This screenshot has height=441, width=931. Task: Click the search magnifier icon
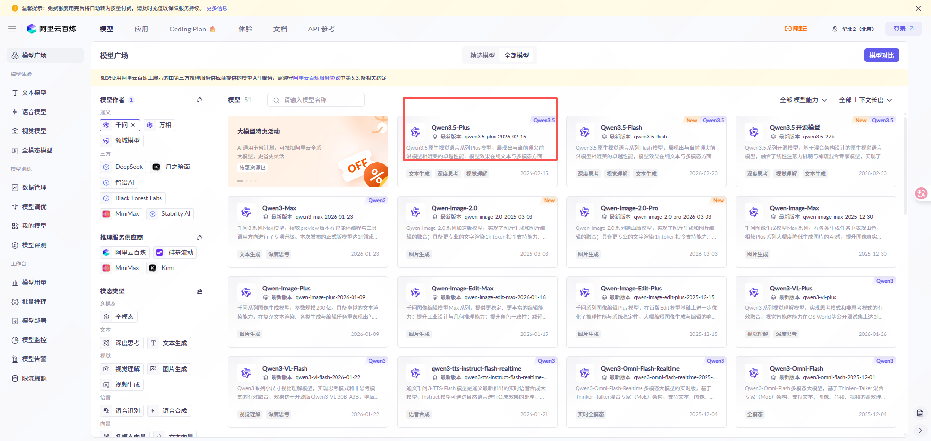pos(276,100)
